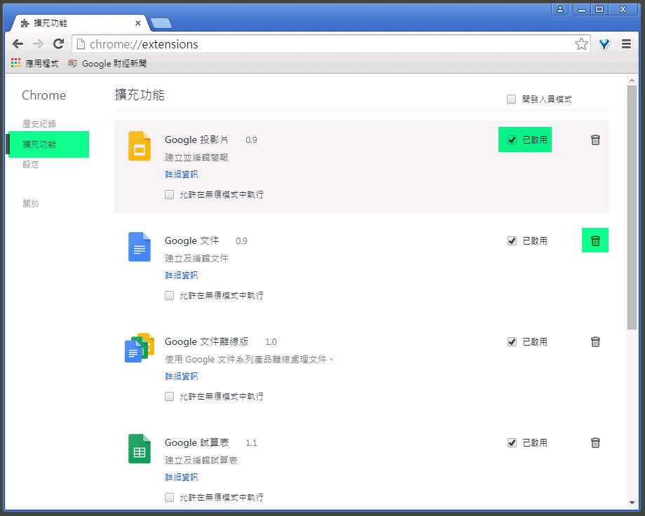Open the Chrome user profile button

(x=560, y=9)
